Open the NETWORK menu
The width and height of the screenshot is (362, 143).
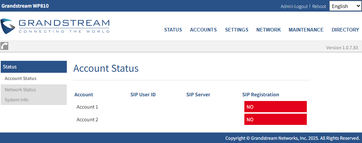[x=268, y=30]
